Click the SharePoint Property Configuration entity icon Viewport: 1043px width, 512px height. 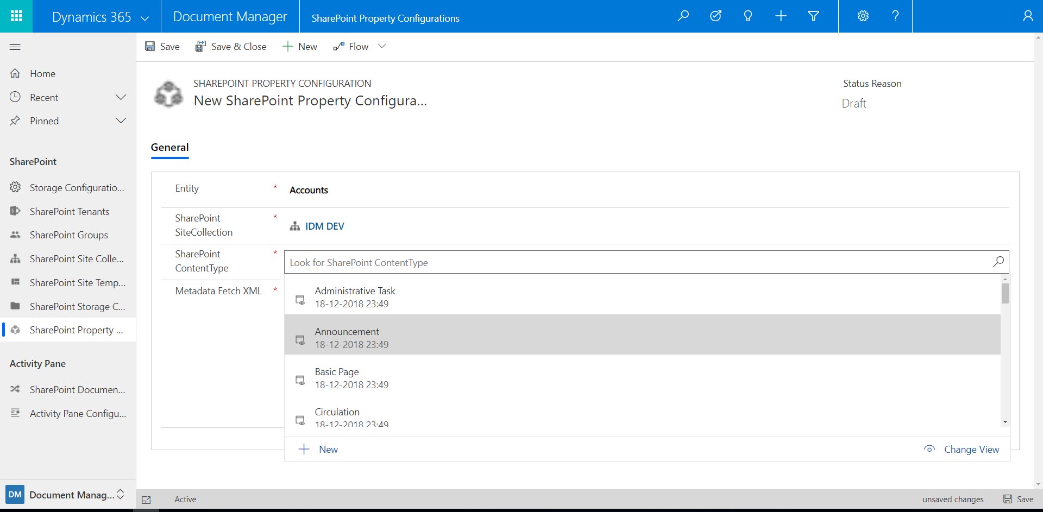tap(168, 94)
